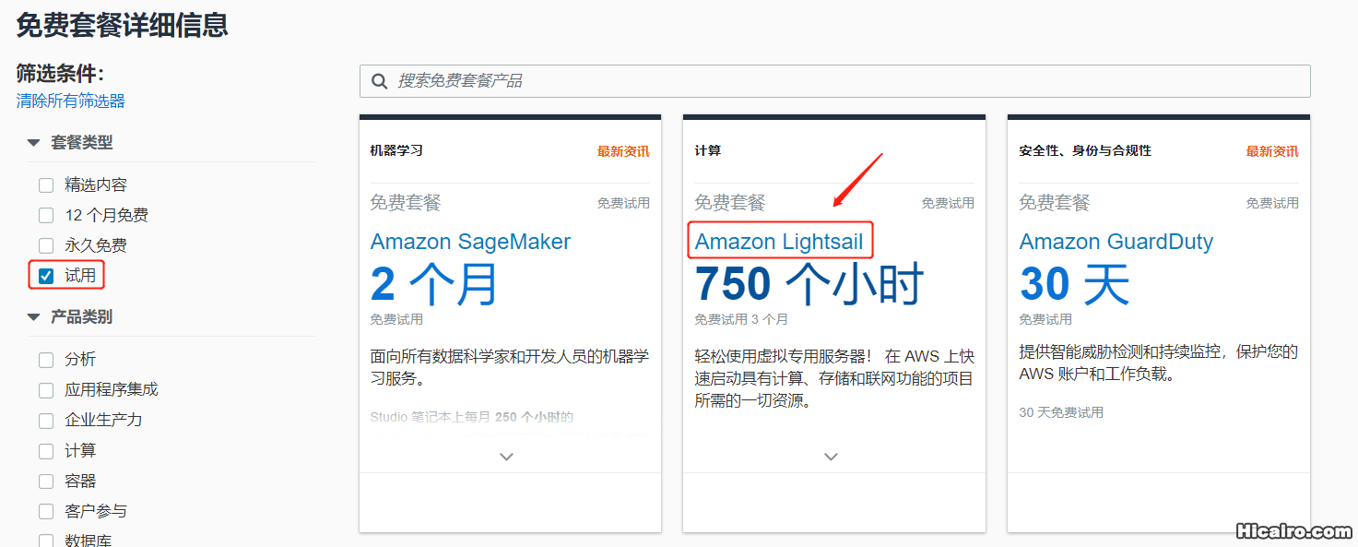Click the 清除所有筛选器 link

[x=70, y=101]
